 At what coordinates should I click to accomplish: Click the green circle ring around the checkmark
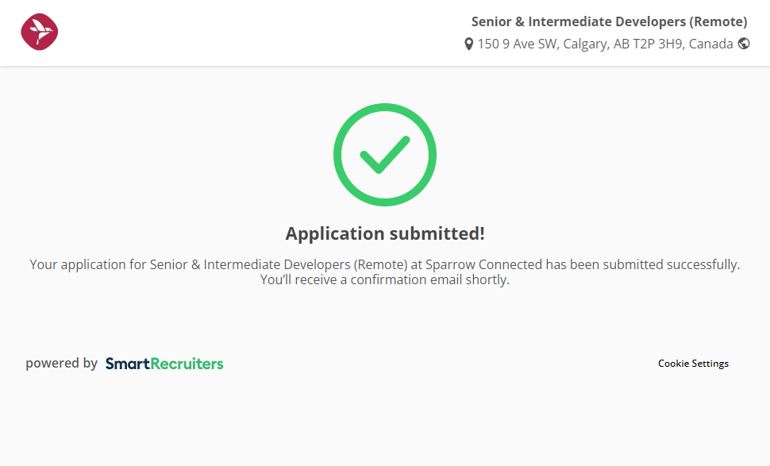(x=339, y=155)
